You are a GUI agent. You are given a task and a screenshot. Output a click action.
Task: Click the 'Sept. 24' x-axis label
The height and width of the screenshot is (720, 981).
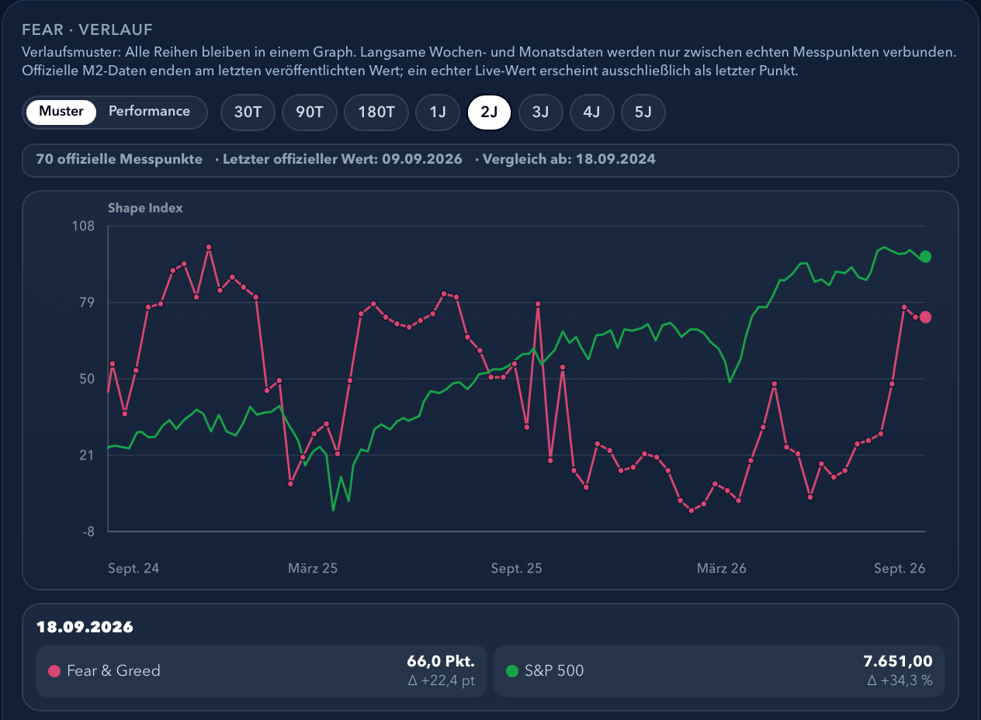pos(133,568)
